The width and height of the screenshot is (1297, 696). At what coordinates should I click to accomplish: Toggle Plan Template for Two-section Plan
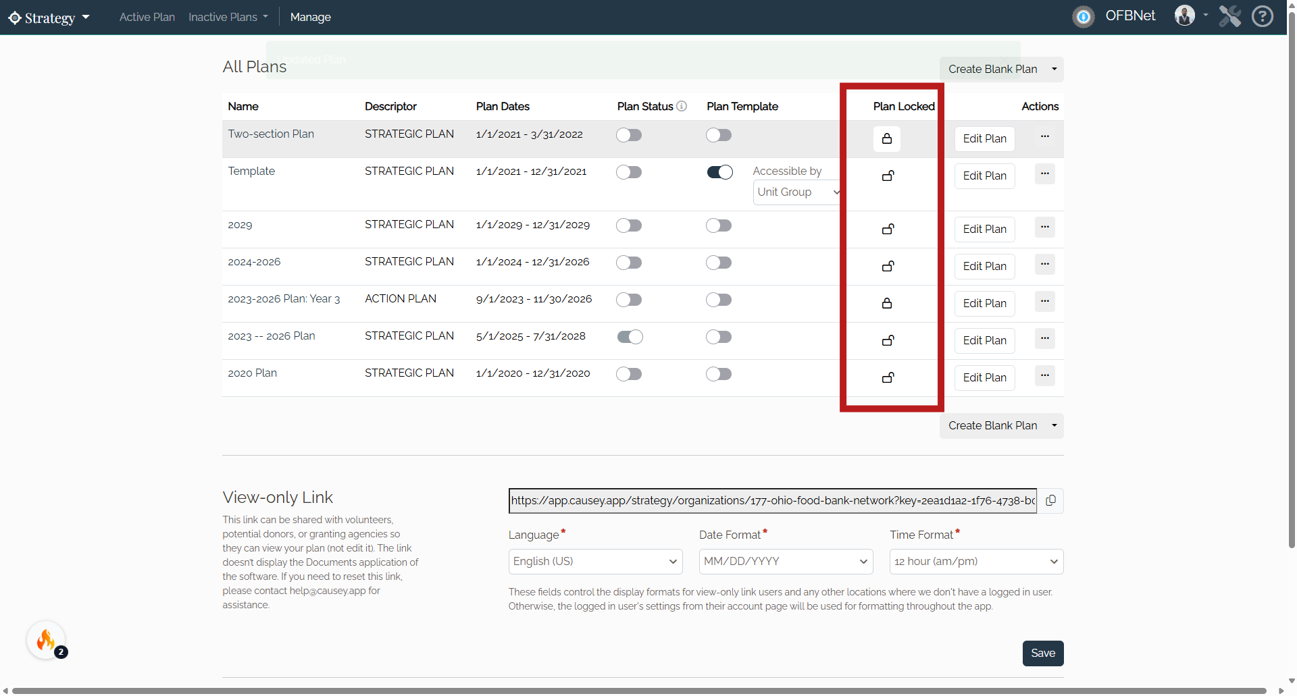coord(719,136)
